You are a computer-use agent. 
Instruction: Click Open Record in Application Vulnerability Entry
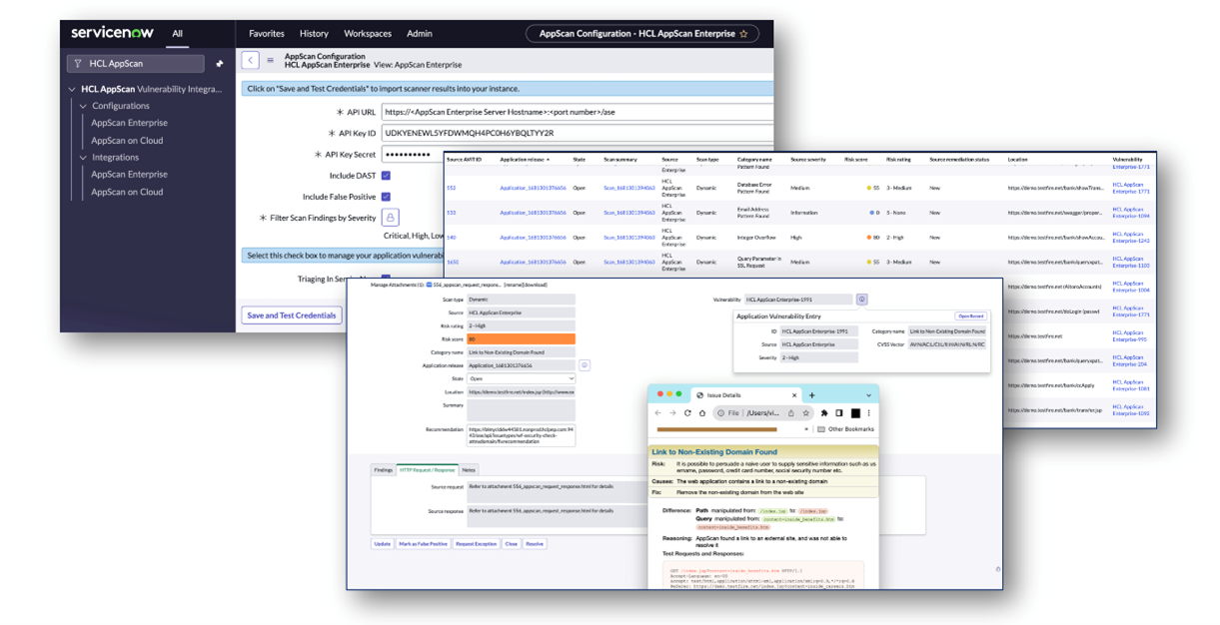[970, 316]
